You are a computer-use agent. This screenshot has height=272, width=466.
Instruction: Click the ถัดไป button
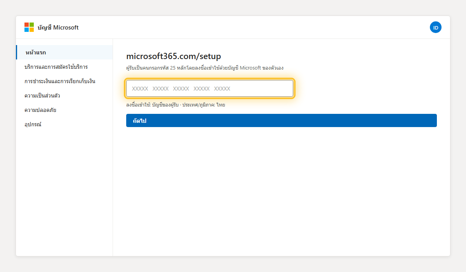click(282, 120)
